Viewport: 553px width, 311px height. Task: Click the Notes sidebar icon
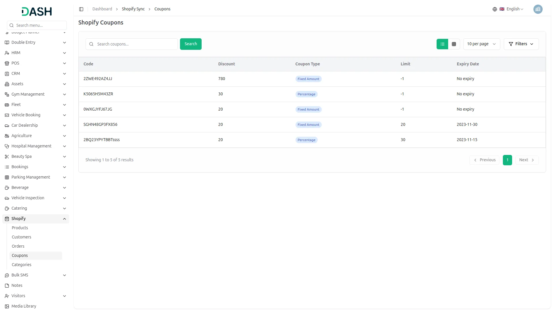[7, 285]
